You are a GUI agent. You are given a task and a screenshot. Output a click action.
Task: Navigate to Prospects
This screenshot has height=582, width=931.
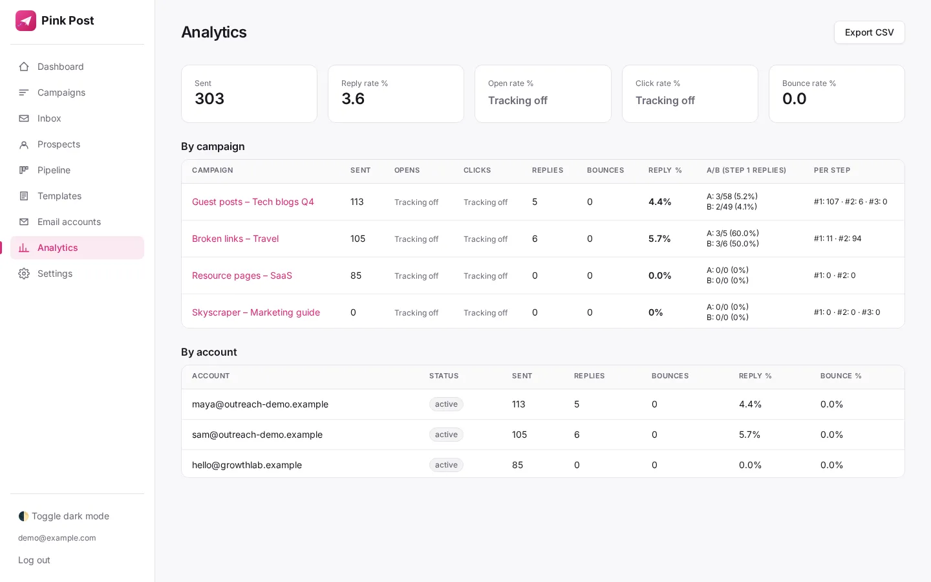coord(77,144)
